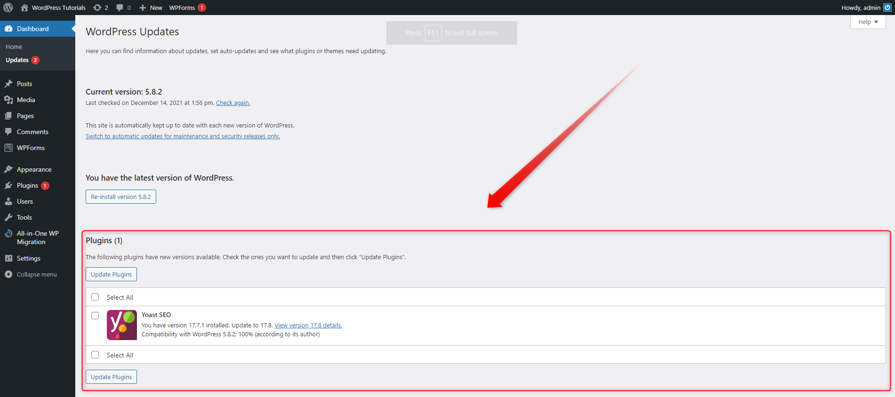Click the Media icon in the sidebar

click(8, 100)
